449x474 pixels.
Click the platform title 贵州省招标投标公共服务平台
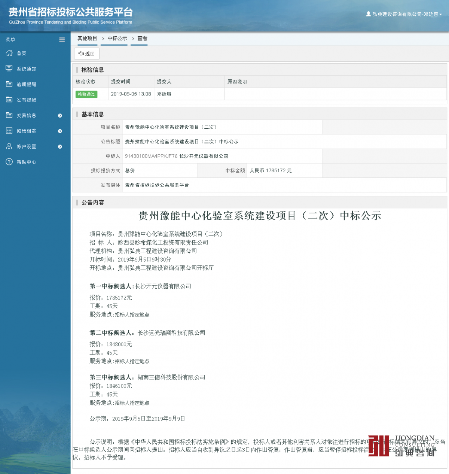pyautogui.click(x=71, y=12)
